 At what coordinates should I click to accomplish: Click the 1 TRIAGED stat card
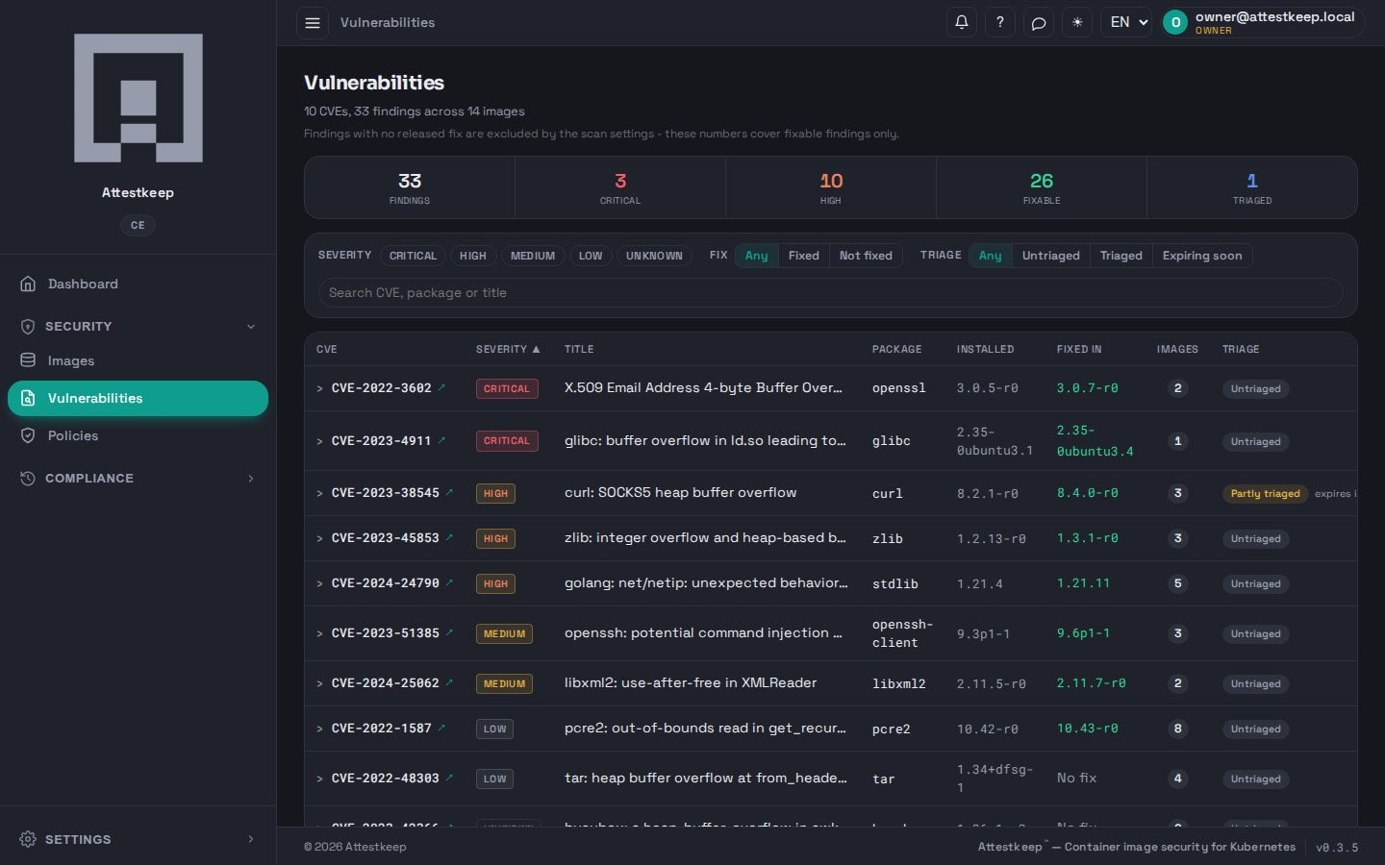pos(1252,187)
